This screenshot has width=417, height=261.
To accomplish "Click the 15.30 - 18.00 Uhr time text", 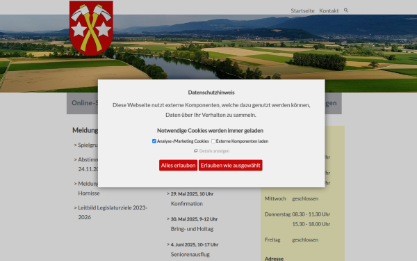I will click(x=311, y=224).
